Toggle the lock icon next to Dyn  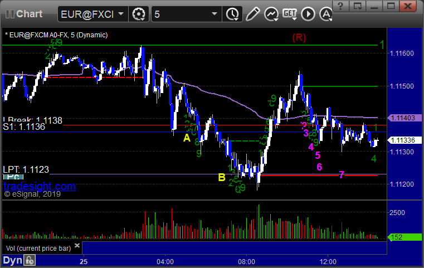pyautogui.click(x=30, y=260)
